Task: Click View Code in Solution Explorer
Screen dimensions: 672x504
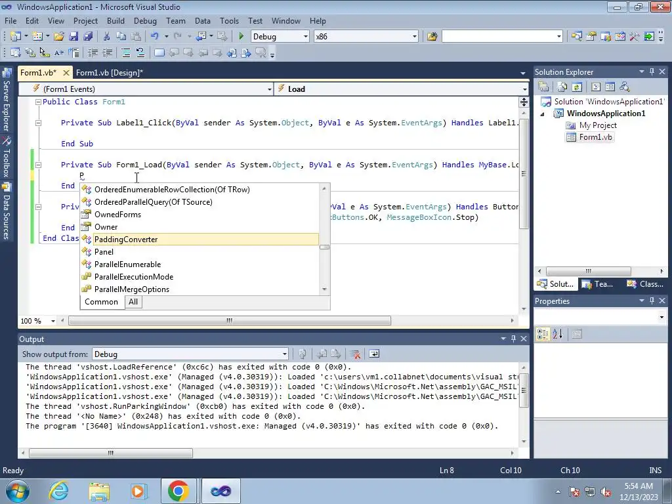Action: (x=596, y=87)
